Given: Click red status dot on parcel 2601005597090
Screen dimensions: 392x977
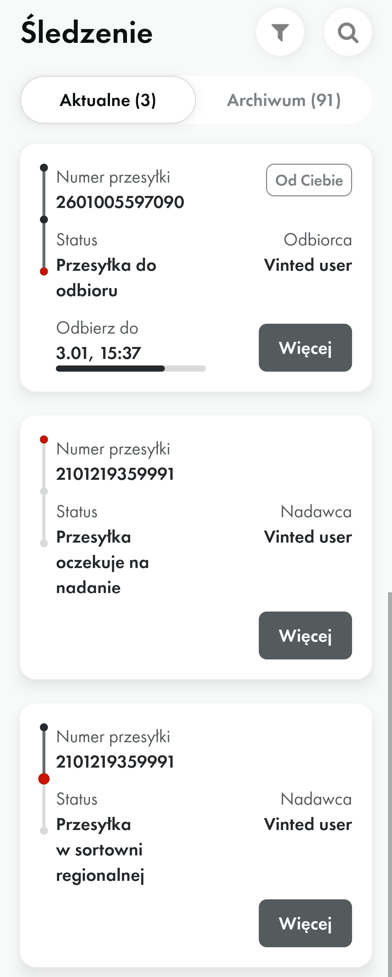Looking at the screenshot, I should [44, 271].
